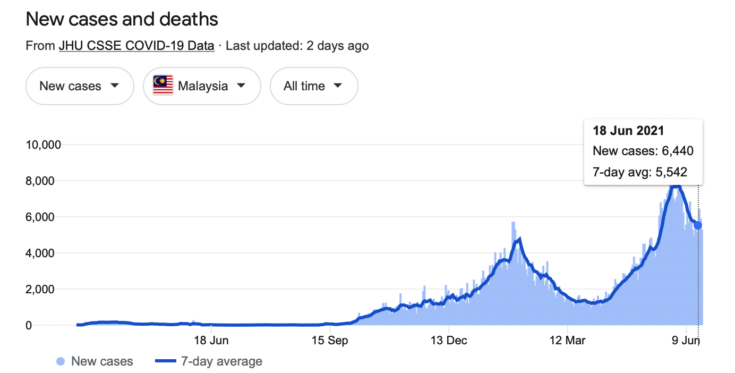The height and width of the screenshot is (373, 735).
Task: Expand the All time range dropdown
Action: click(x=314, y=86)
